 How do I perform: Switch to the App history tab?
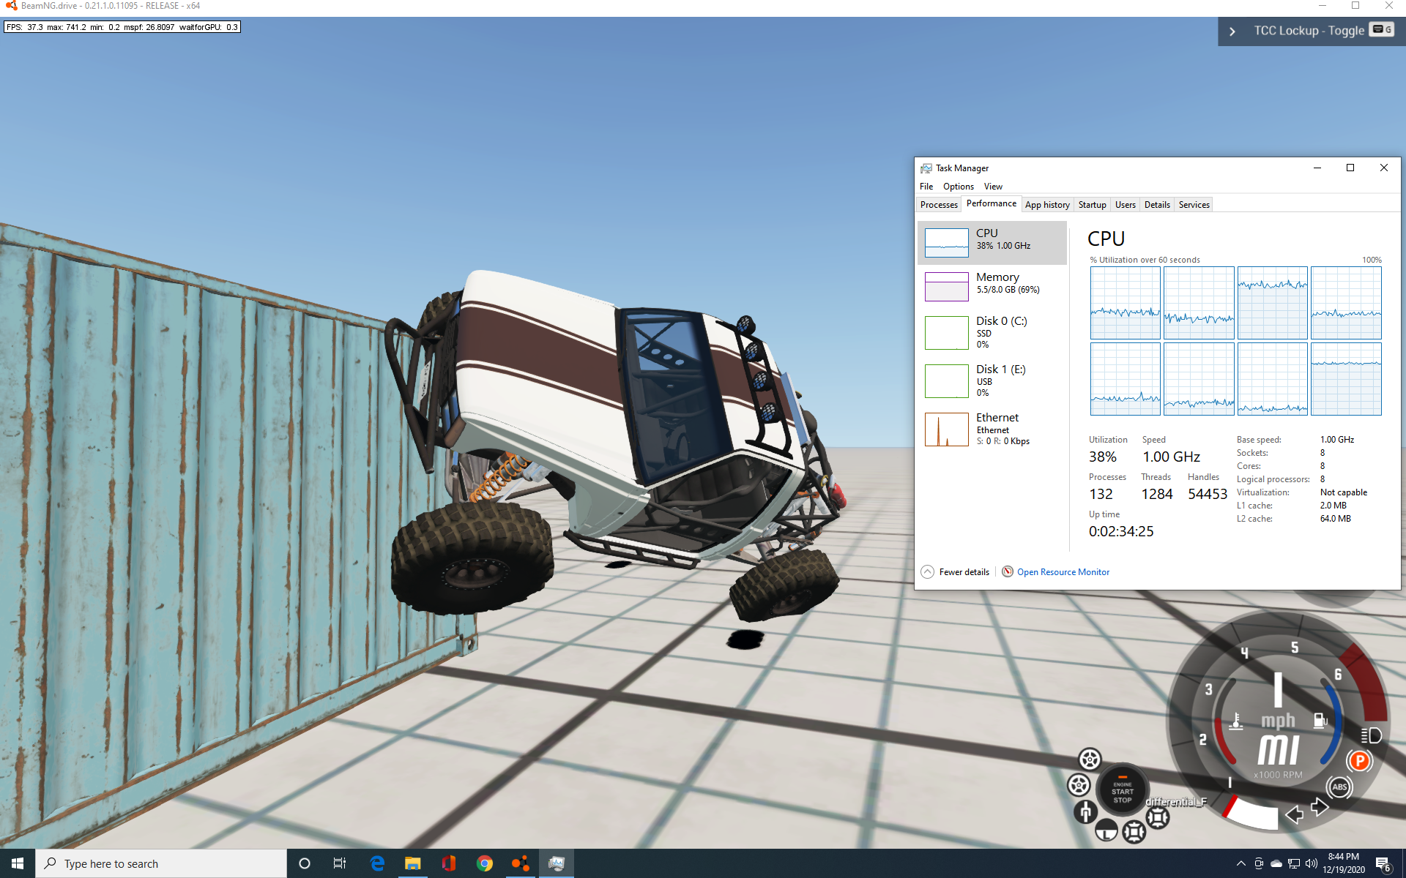[x=1047, y=205]
